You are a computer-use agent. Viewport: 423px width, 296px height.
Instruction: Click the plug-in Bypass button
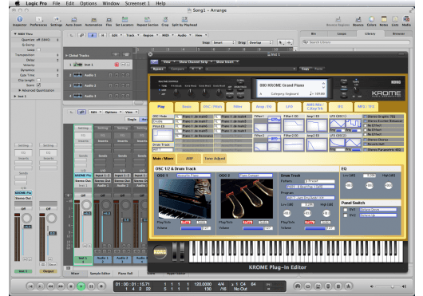[x=158, y=69]
